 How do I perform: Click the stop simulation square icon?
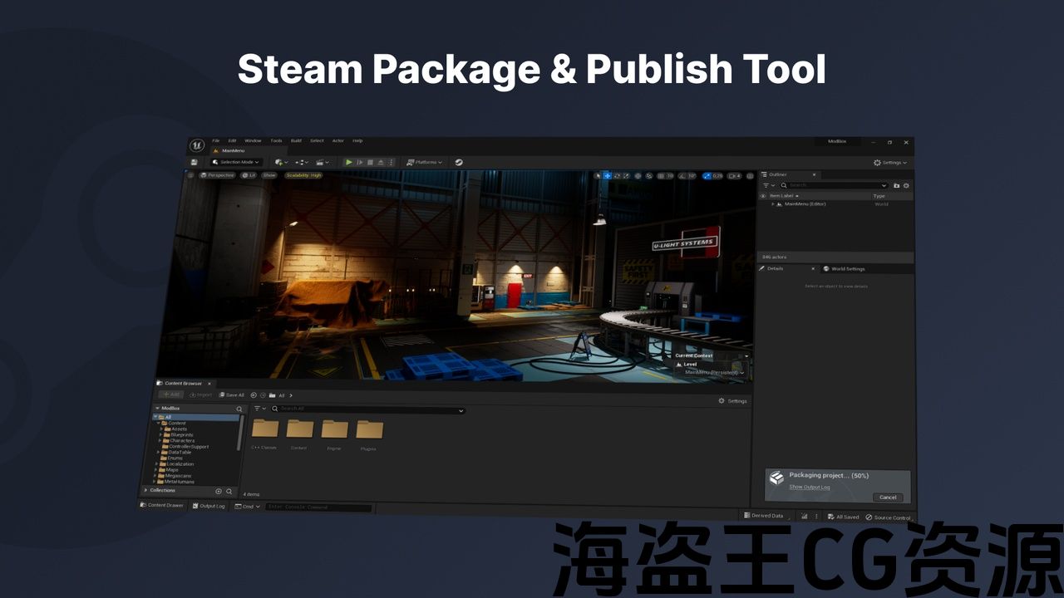pos(370,162)
